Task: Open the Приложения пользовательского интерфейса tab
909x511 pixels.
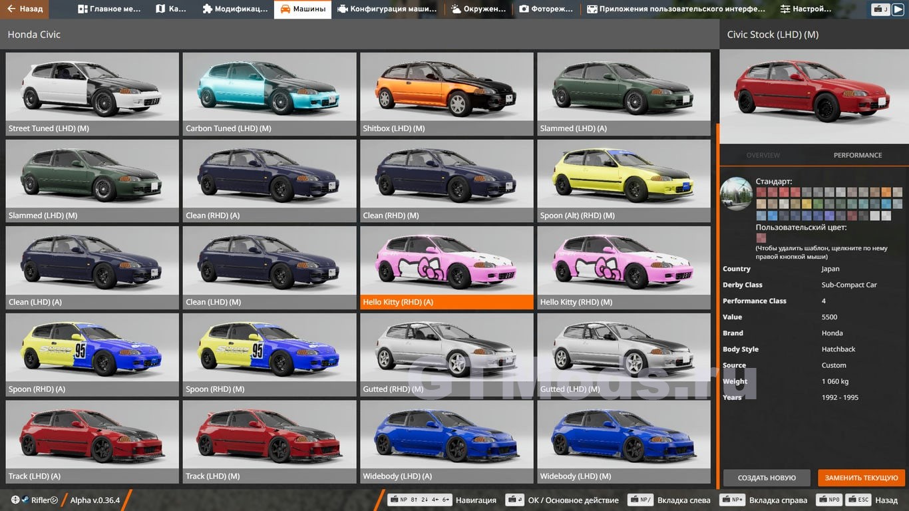Action: tap(676, 9)
